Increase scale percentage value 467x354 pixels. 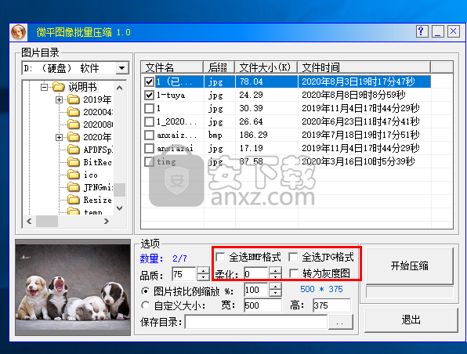(x=275, y=286)
